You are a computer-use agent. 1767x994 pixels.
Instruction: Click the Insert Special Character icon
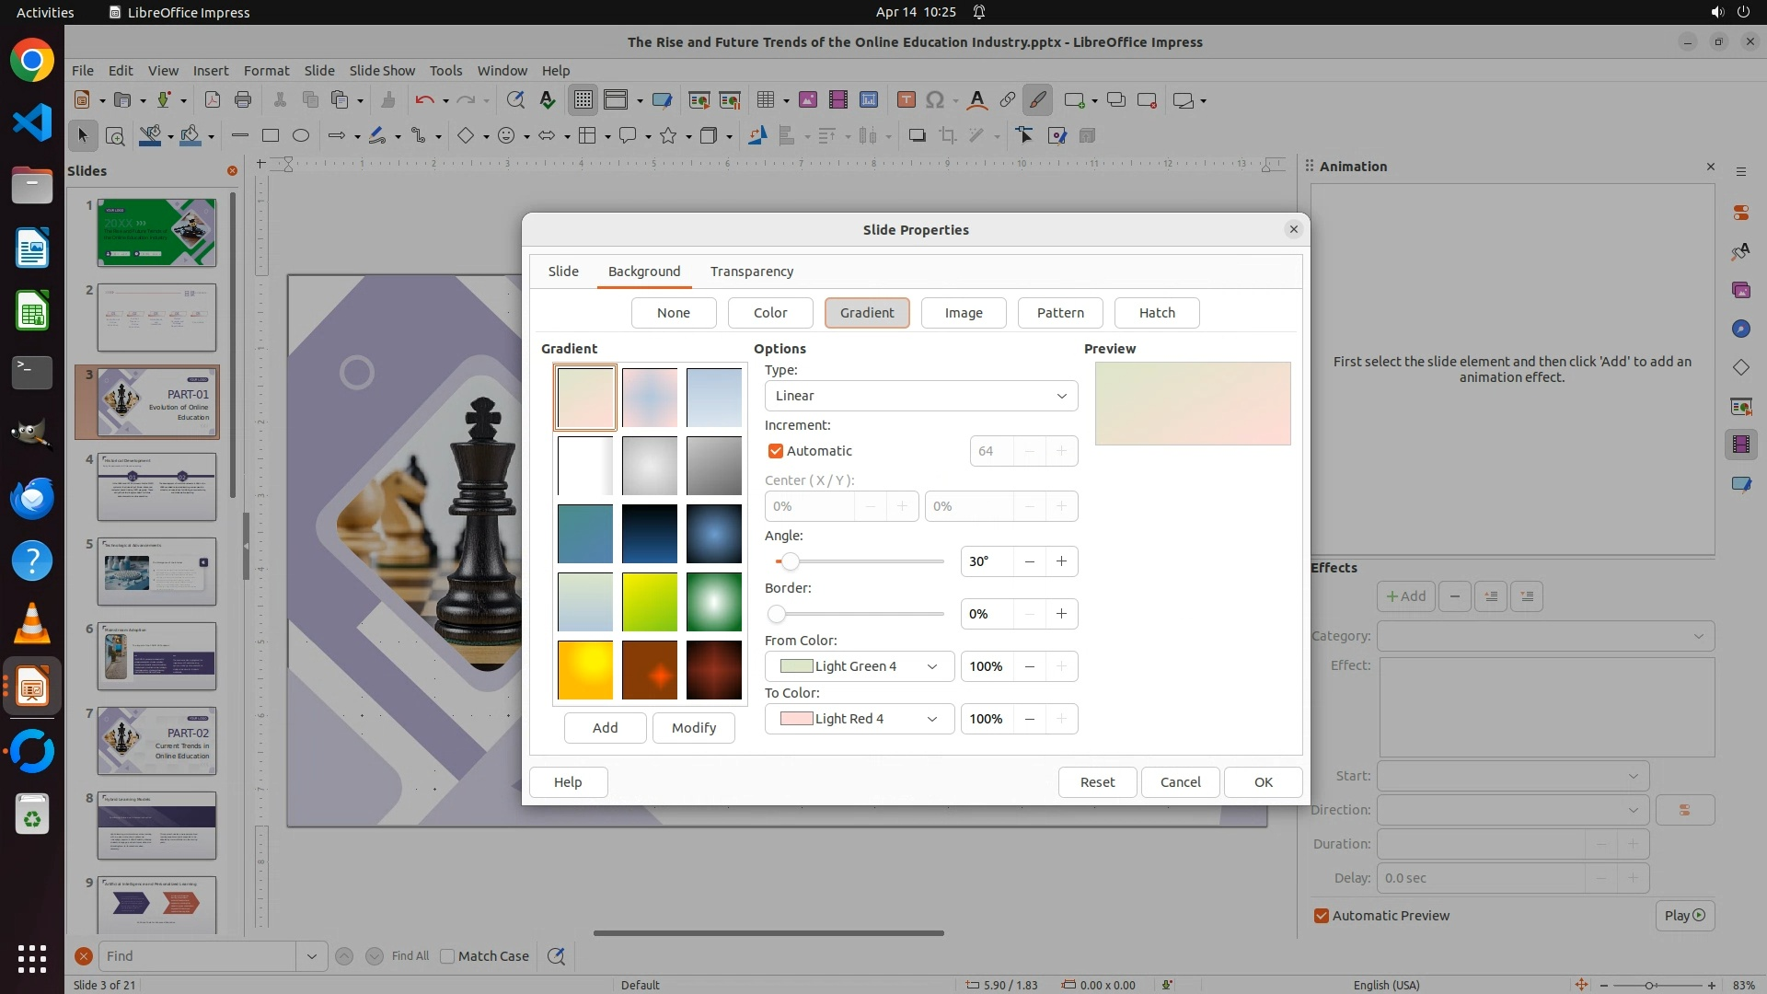click(x=935, y=100)
